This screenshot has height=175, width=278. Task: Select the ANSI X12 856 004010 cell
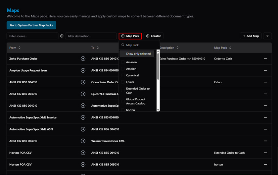pos(105,129)
